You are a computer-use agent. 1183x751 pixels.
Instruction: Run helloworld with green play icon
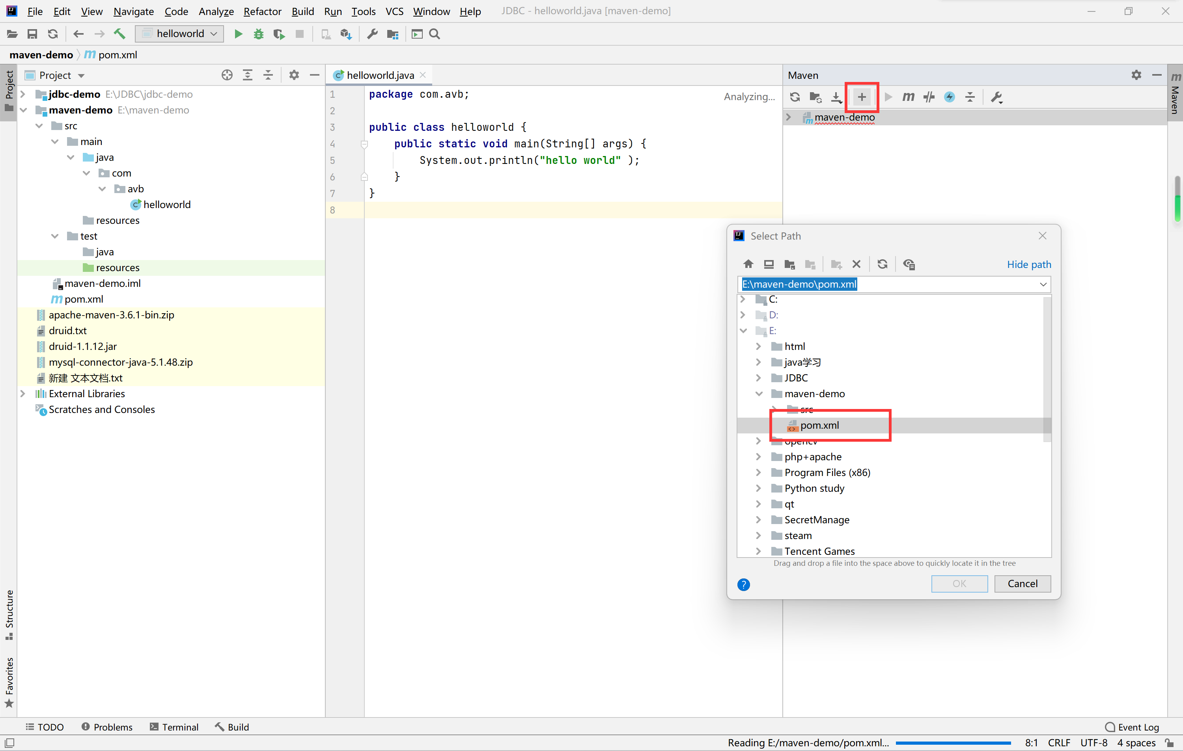point(238,34)
